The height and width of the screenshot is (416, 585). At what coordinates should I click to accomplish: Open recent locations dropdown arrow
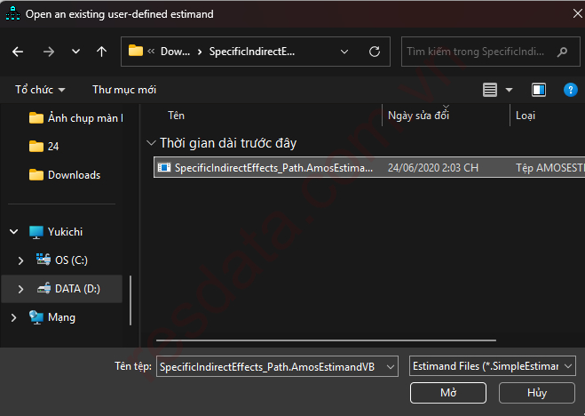click(75, 52)
